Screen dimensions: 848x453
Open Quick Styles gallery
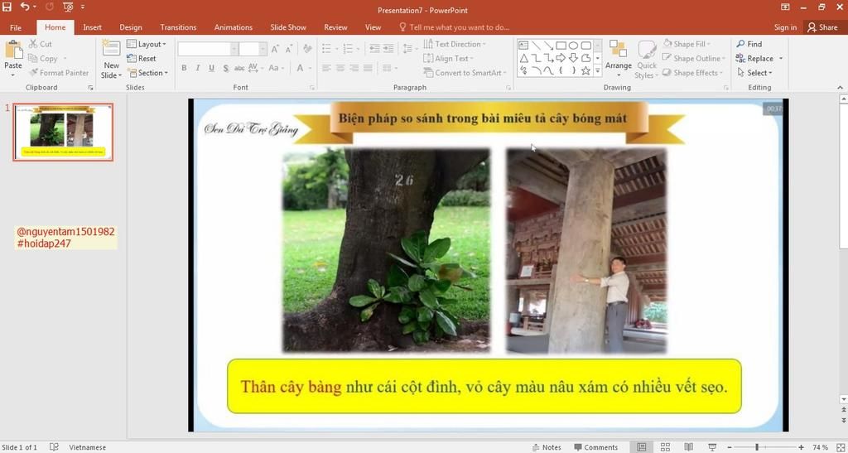(646, 60)
